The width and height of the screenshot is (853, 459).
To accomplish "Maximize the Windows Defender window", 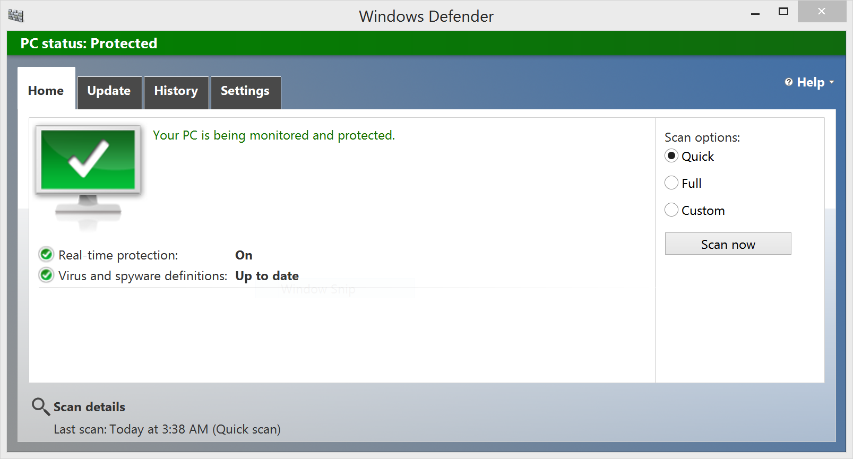I will [x=783, y=12].
